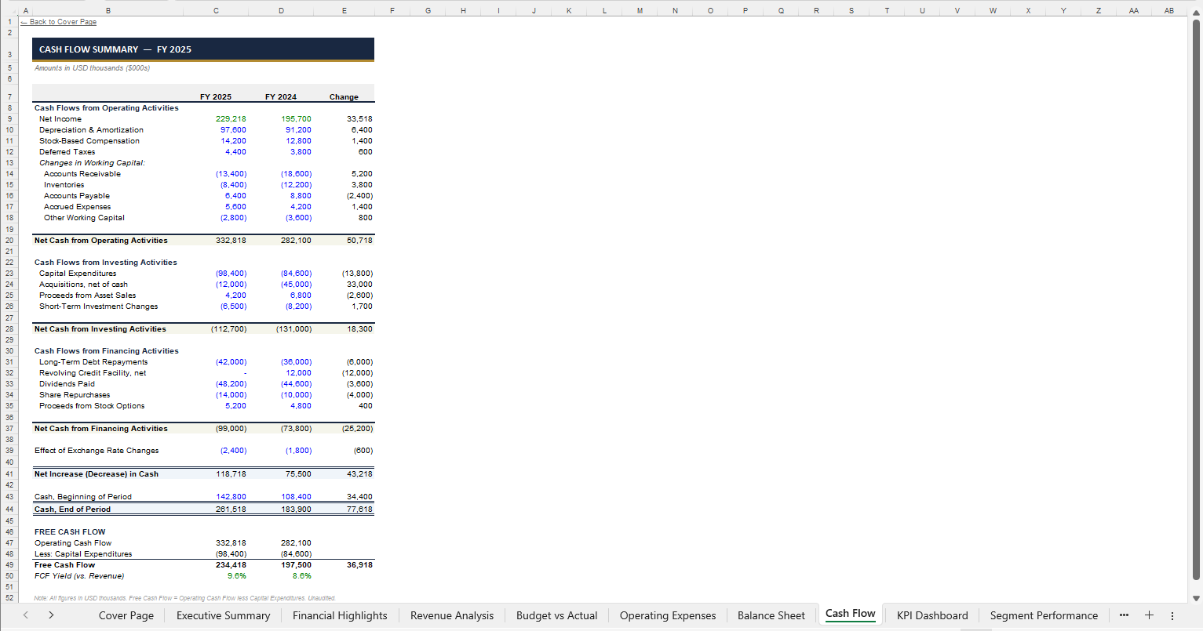
Task: Open the Financial Highlights sheet
Action: 340,615
